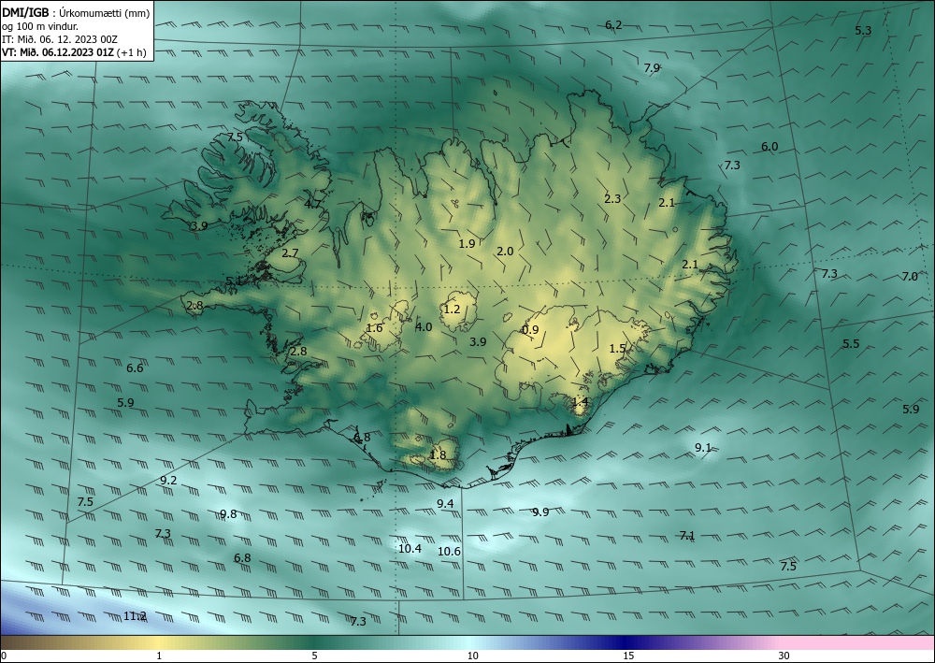Screen dimensions: 935x663
Task: Click the 9.2 value on the map
Action: pyautogui.click(x=168, y=481)
